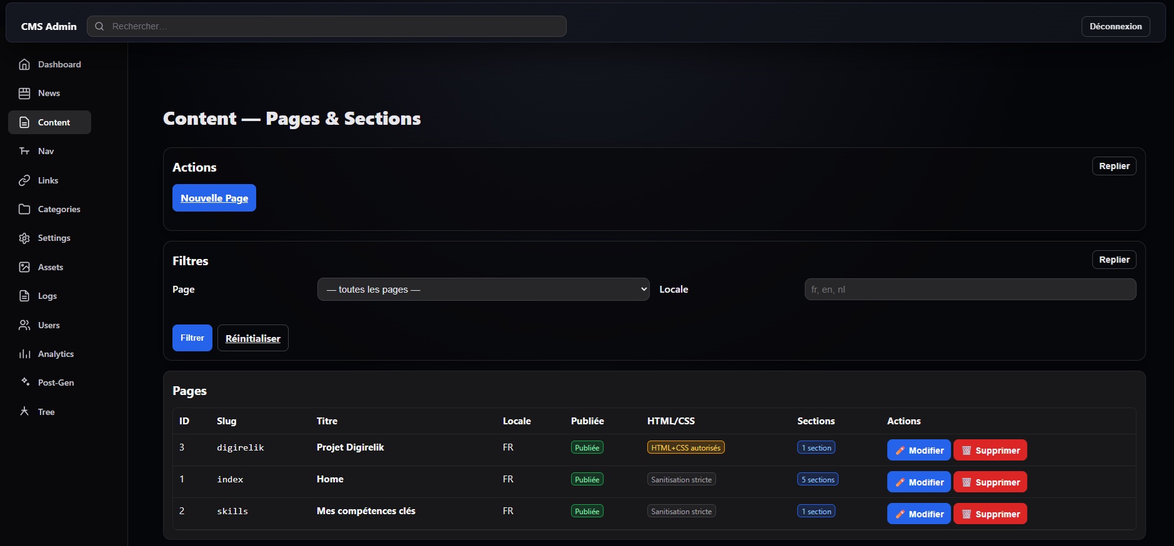Screen dimensions: 1174x546
Task: Open the Analytics bar chart icon
Action: [x=24, y=354]
